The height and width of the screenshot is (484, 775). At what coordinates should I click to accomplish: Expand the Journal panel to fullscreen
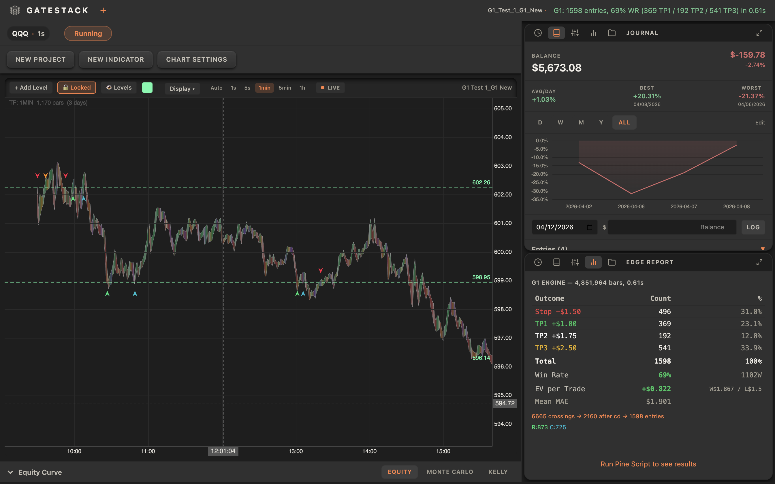coord(759,32)
